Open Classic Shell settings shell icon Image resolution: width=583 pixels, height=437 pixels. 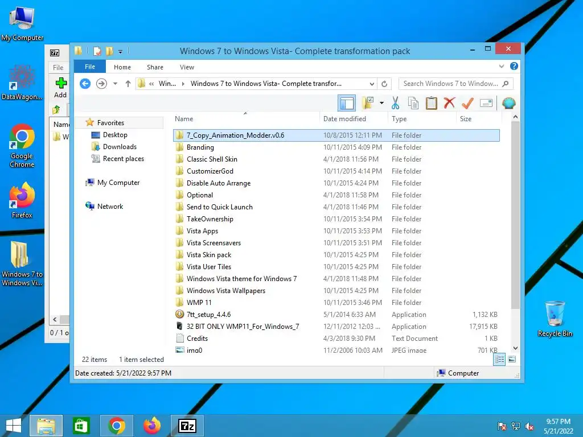(x=508, y=103)
